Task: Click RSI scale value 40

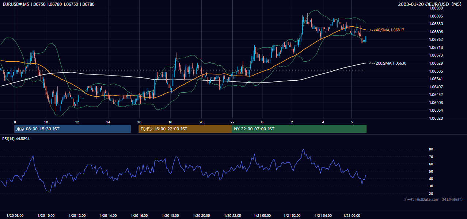Action: click(431, 178)
